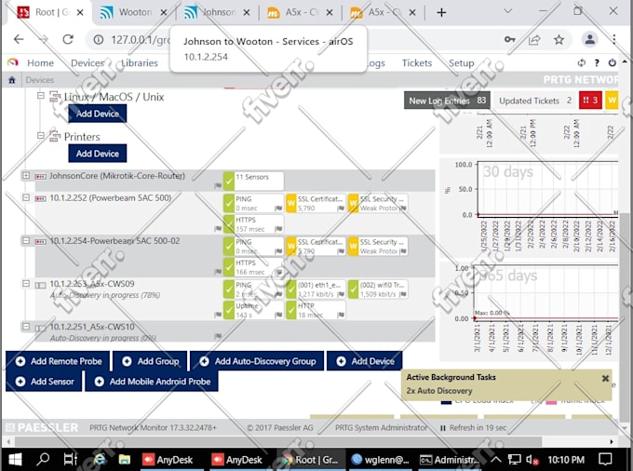This screenshot has height=471, width=633.
Task: Click the PRTG home breadcrumb icon
Action: 12,80
